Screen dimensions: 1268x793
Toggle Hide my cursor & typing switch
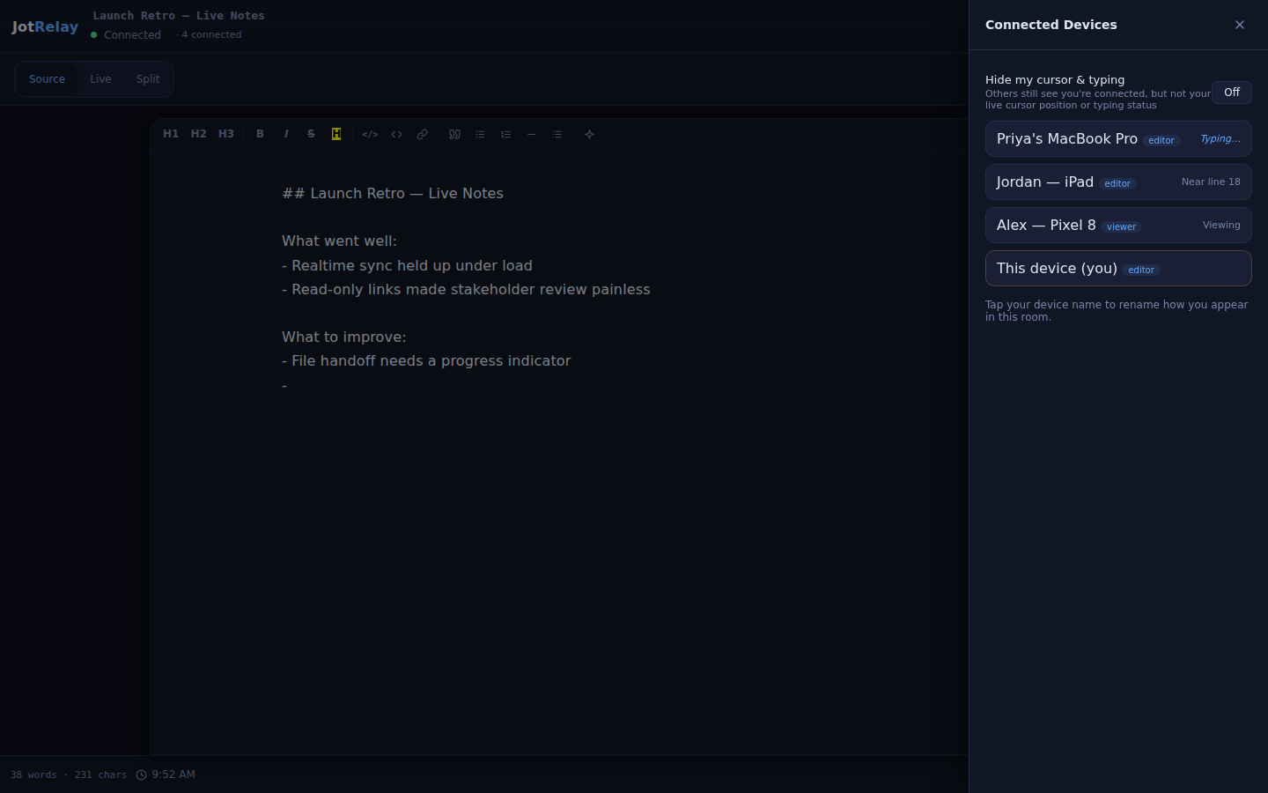click(x=1232, y=93)
